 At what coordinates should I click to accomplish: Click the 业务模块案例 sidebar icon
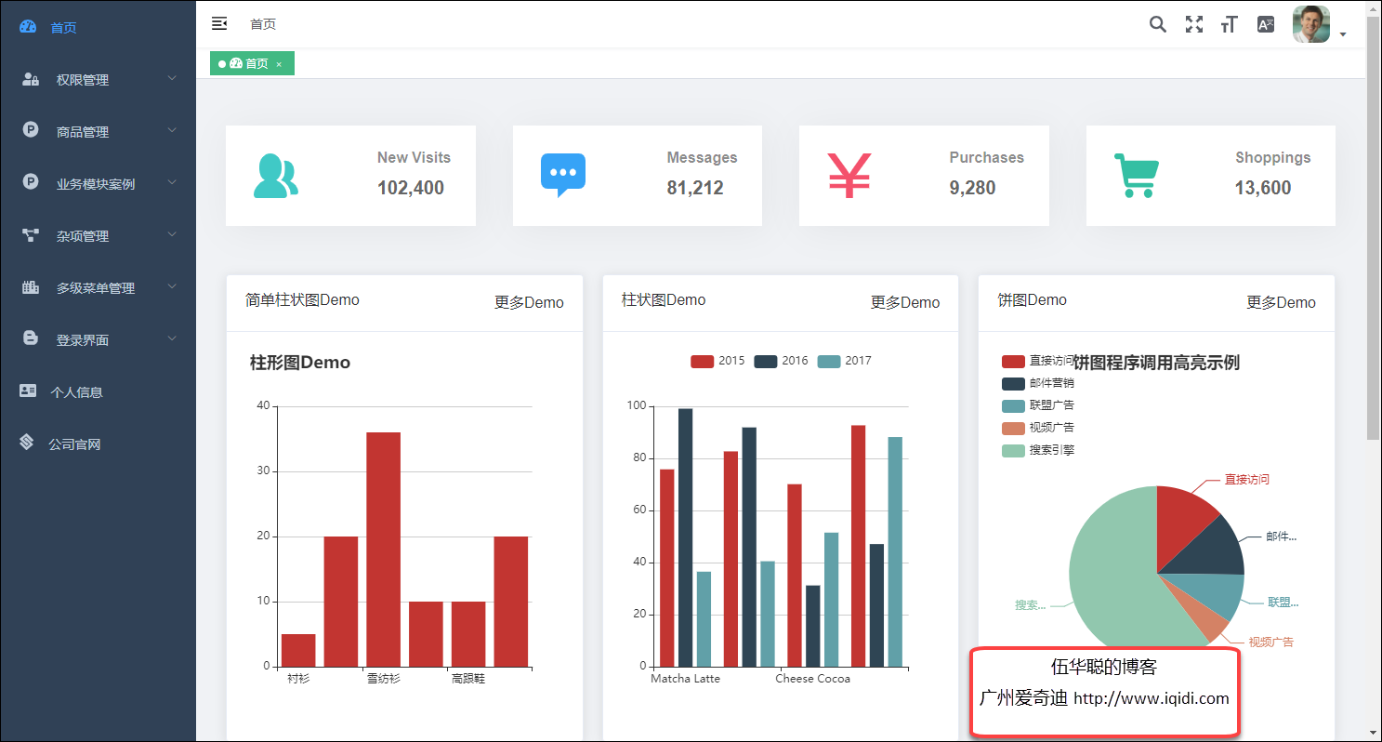tap(31, 183)
